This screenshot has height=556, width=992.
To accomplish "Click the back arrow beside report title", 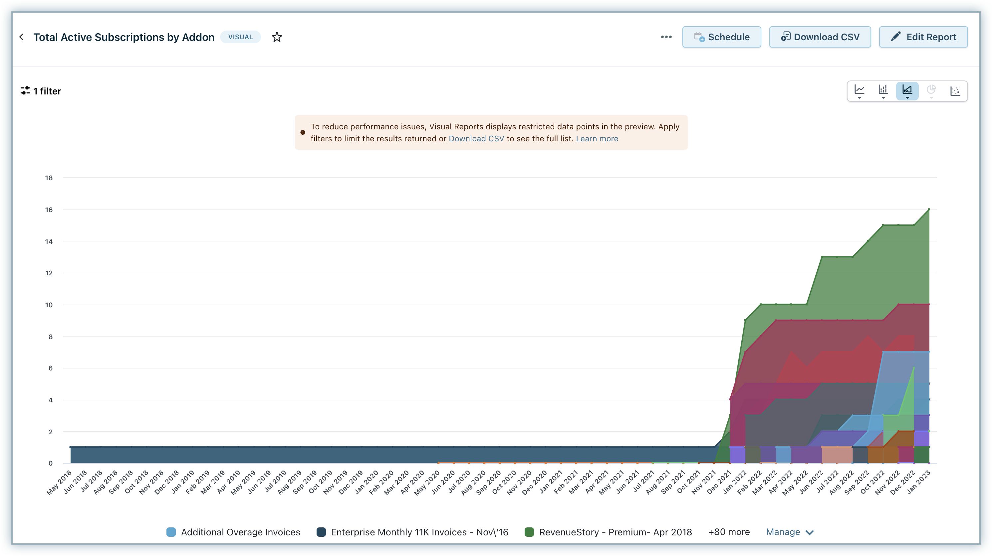I will pyautogui.click(x=22, y=37).
